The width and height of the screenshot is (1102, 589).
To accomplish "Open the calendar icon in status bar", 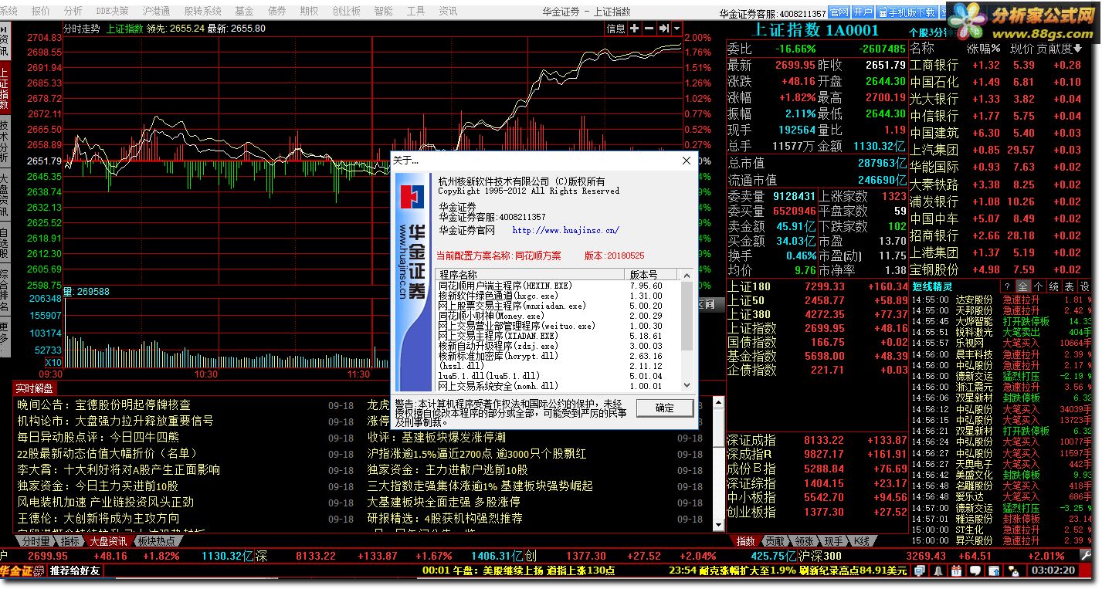I will click(956, 570).
